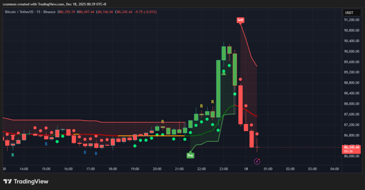The image size is (365, 190).
Task: Click the 14:00 time axis label
Action: (24, 169)
